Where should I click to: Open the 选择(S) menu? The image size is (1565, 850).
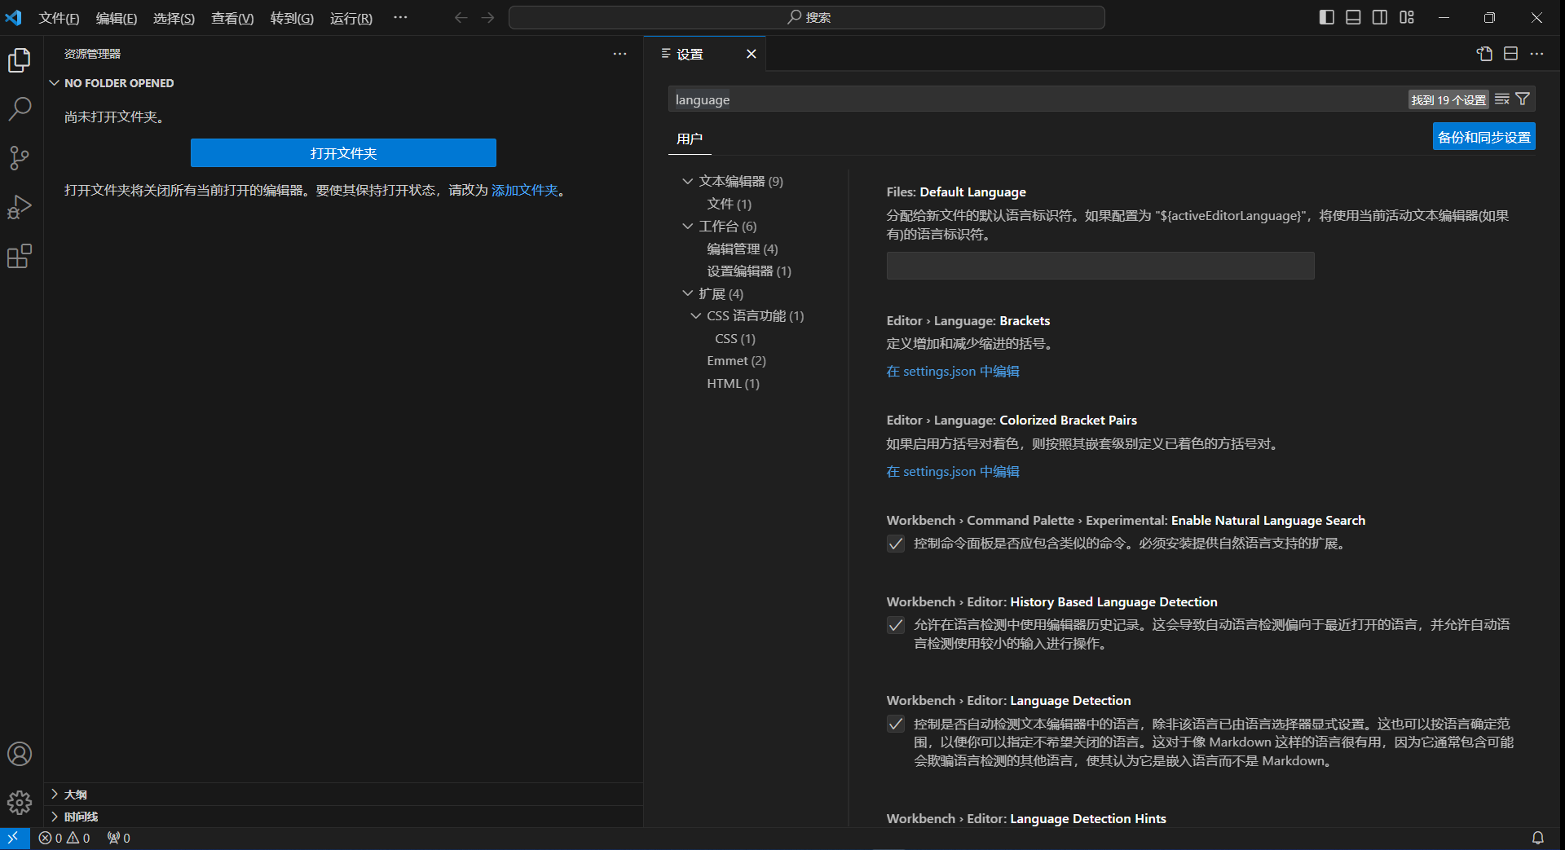pyautogui.click(x=174, y=18)
